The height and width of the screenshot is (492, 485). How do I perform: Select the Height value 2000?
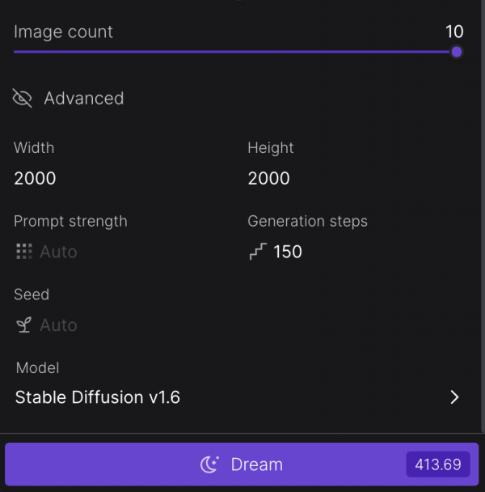click(x=268, y=178)
